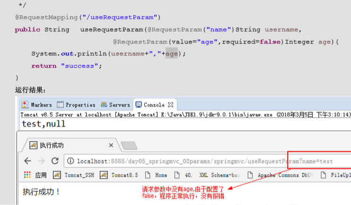Click the 执行成功 tab favicon

click(x=34, y=145)
